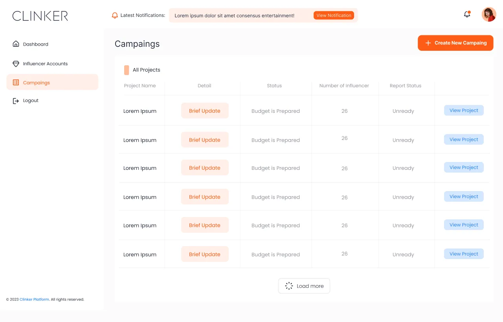Click View Project in the fifth row
This screenshot has width=503, height=322.
[464, 225]
